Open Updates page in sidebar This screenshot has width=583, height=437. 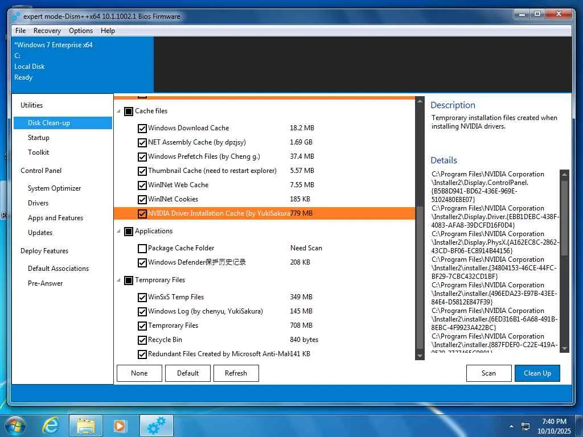pos(40,233)
